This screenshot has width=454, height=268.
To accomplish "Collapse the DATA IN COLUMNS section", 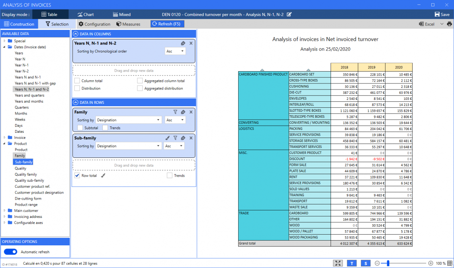I will [x=76, y=34].
